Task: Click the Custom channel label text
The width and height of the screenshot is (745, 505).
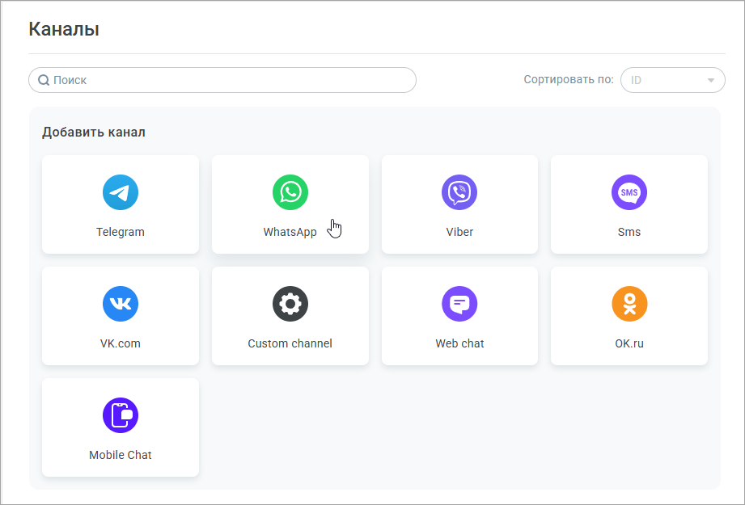Action: 290,343
